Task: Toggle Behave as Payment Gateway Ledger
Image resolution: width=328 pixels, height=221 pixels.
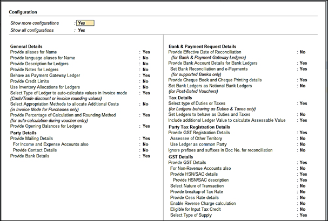Action: tap(146, 75)
